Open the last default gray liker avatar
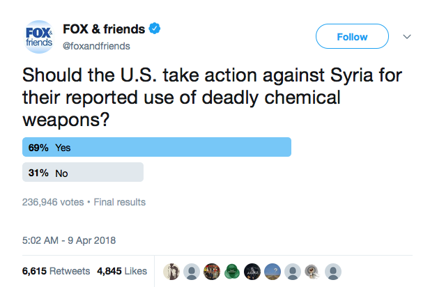 click(x=333, y=272)
